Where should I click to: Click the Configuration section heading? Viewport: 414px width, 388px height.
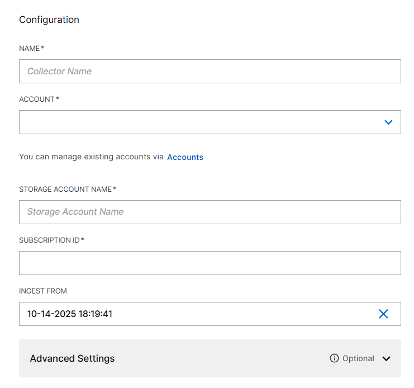(x=49, y=20)
